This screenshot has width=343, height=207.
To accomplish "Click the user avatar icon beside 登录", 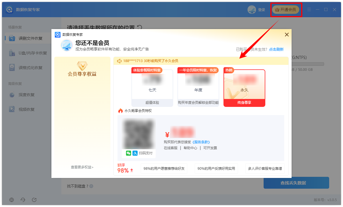I will (251, 10).
